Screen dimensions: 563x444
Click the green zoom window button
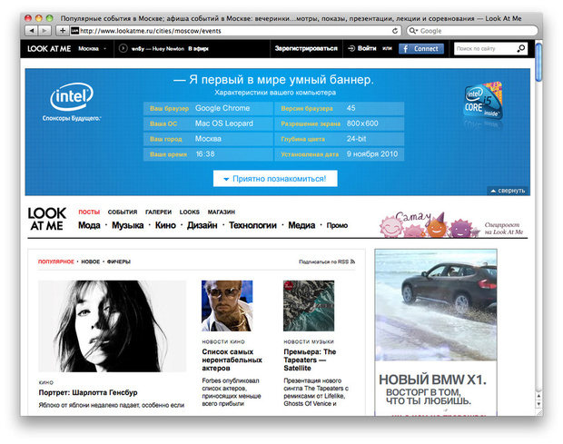(50, 18)
